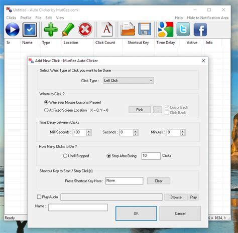238x233 pixels.
Task: Save using the floppy disk icon
Action: coord(145,29)
